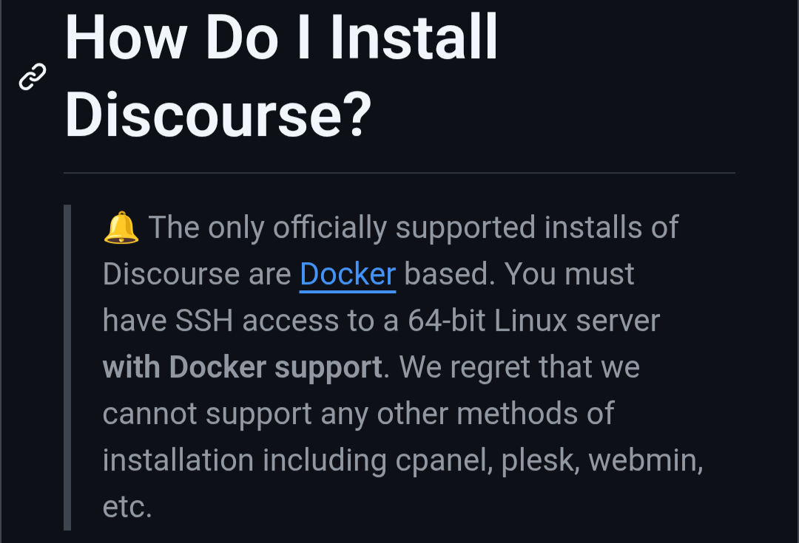Click the "etc." text ending the notice

(127, 507)
